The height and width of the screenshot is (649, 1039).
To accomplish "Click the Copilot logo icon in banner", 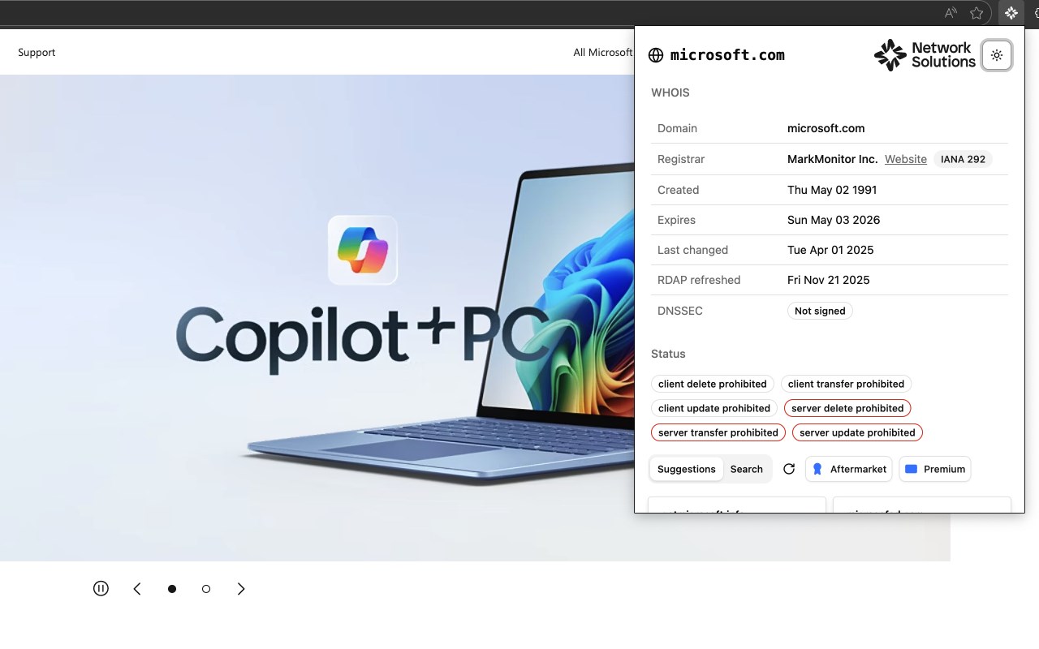I will 363,250.
